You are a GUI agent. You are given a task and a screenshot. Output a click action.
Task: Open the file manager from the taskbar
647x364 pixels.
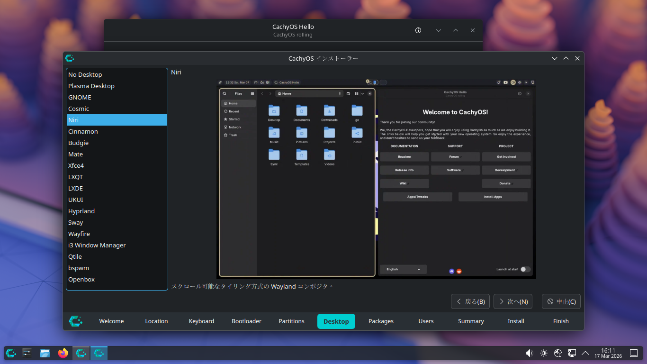point(45,353)
